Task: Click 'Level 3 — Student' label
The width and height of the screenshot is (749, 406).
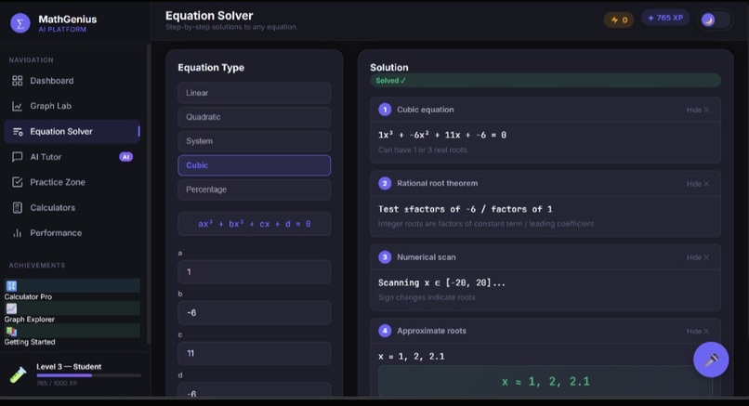Action: [x=69, y=367]
